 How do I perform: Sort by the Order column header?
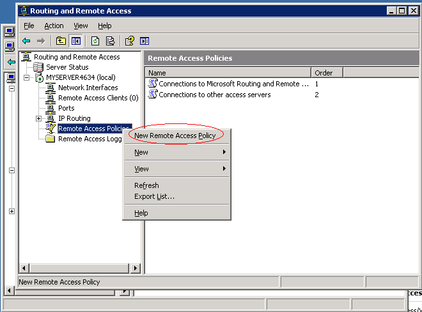click(327, 73)
